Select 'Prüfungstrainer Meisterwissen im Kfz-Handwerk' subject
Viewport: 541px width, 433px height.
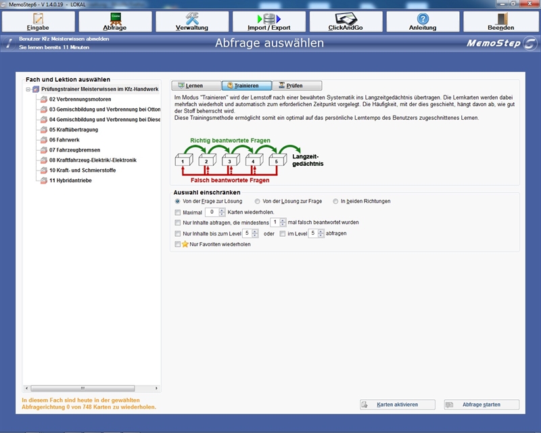pos(99,89)
